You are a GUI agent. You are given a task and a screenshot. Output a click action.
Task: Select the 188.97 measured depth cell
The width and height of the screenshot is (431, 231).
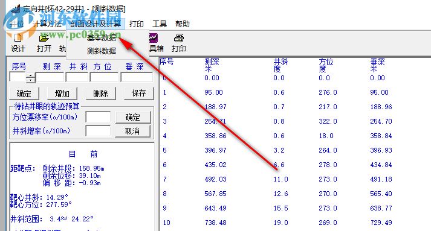coord(215,107)
